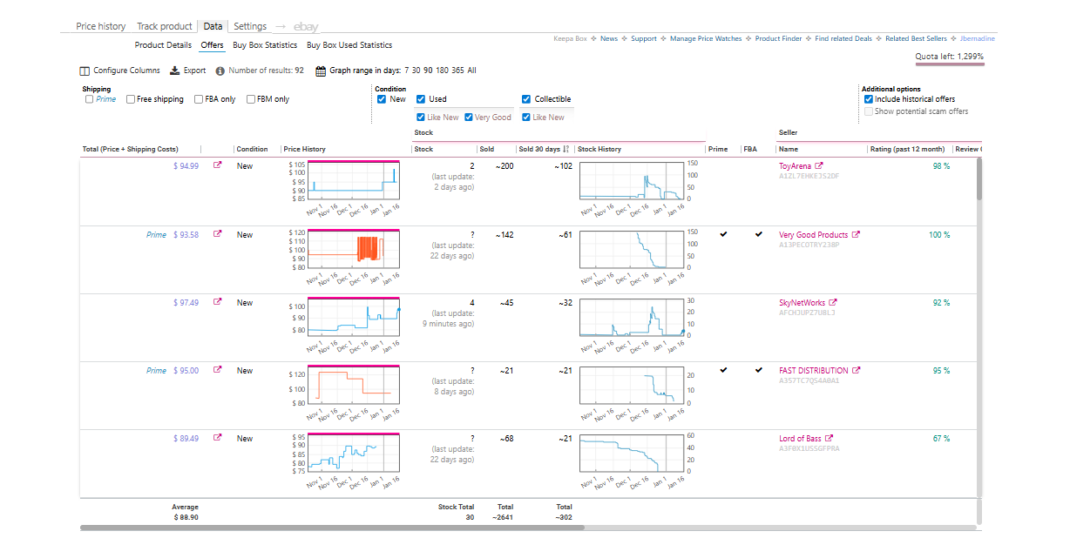Uncheck Include historical offers option
Screen dimensions: 1070x538
(x=869, y=99)
